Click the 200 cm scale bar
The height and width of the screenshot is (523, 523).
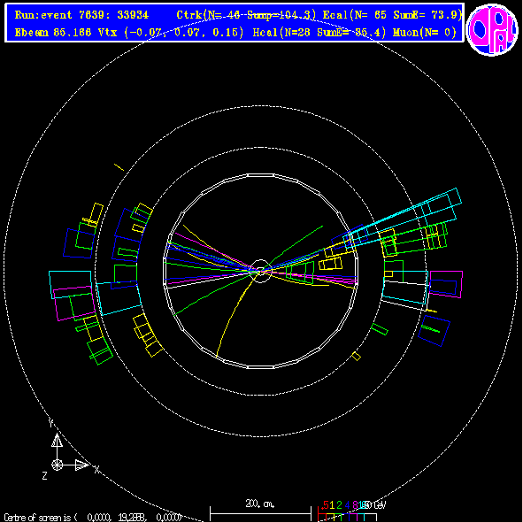tap(260, 513)
